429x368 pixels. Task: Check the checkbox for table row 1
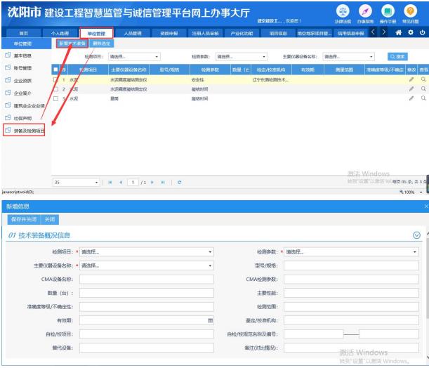(56, 80)
